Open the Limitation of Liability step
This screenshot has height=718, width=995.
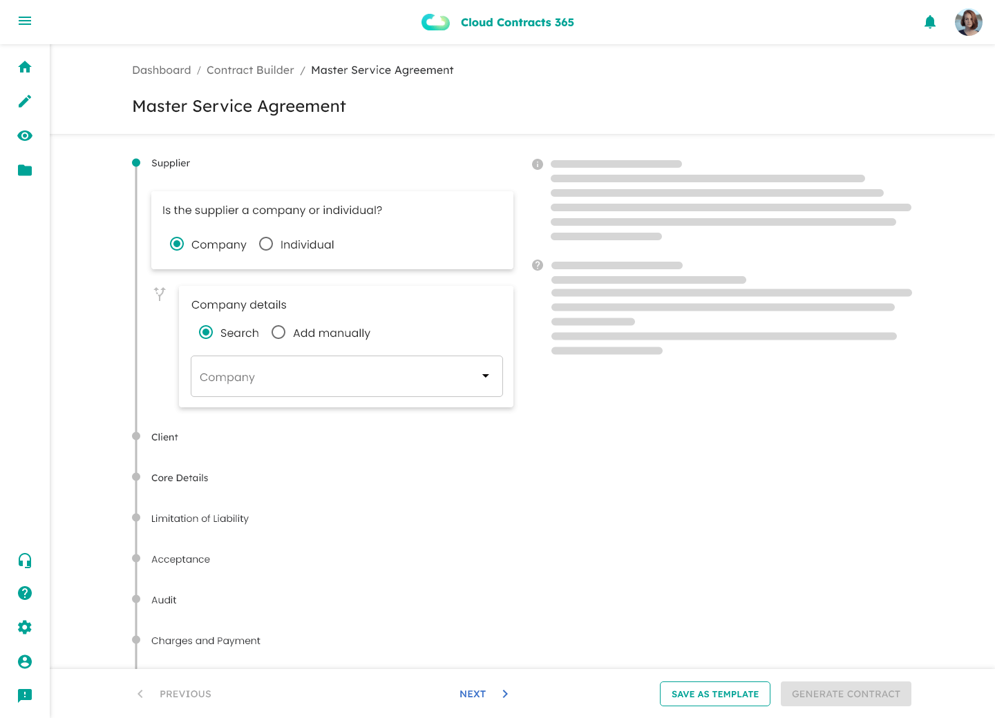point(200,518)
